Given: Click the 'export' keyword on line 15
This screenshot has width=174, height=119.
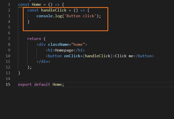Looking at the screenshot, I should pyautogui.click(x=25, y=84).
